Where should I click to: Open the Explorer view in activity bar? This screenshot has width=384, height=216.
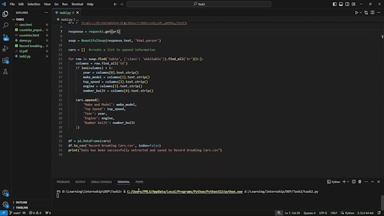point(5,14)
